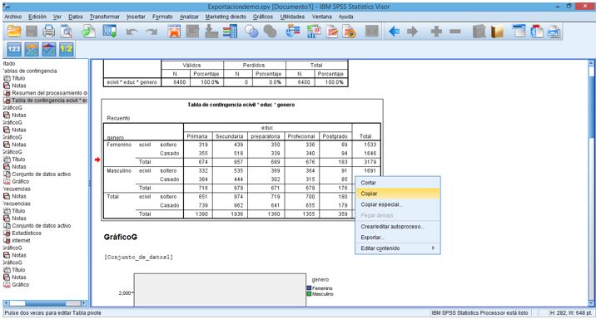Open the Analizar menu
Viewport: 596px width, 319px height.
coord(189,17)
